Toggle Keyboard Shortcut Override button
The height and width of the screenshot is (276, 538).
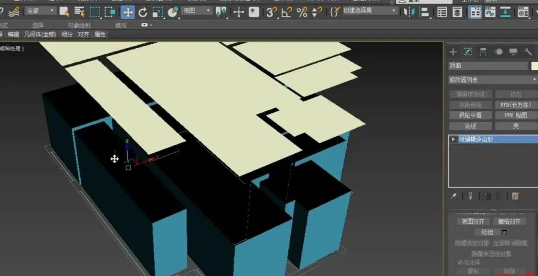(254, 12)
